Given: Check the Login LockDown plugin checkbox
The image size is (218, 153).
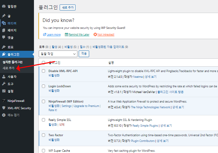Looking at the screenshot, I should pos(43,86).
